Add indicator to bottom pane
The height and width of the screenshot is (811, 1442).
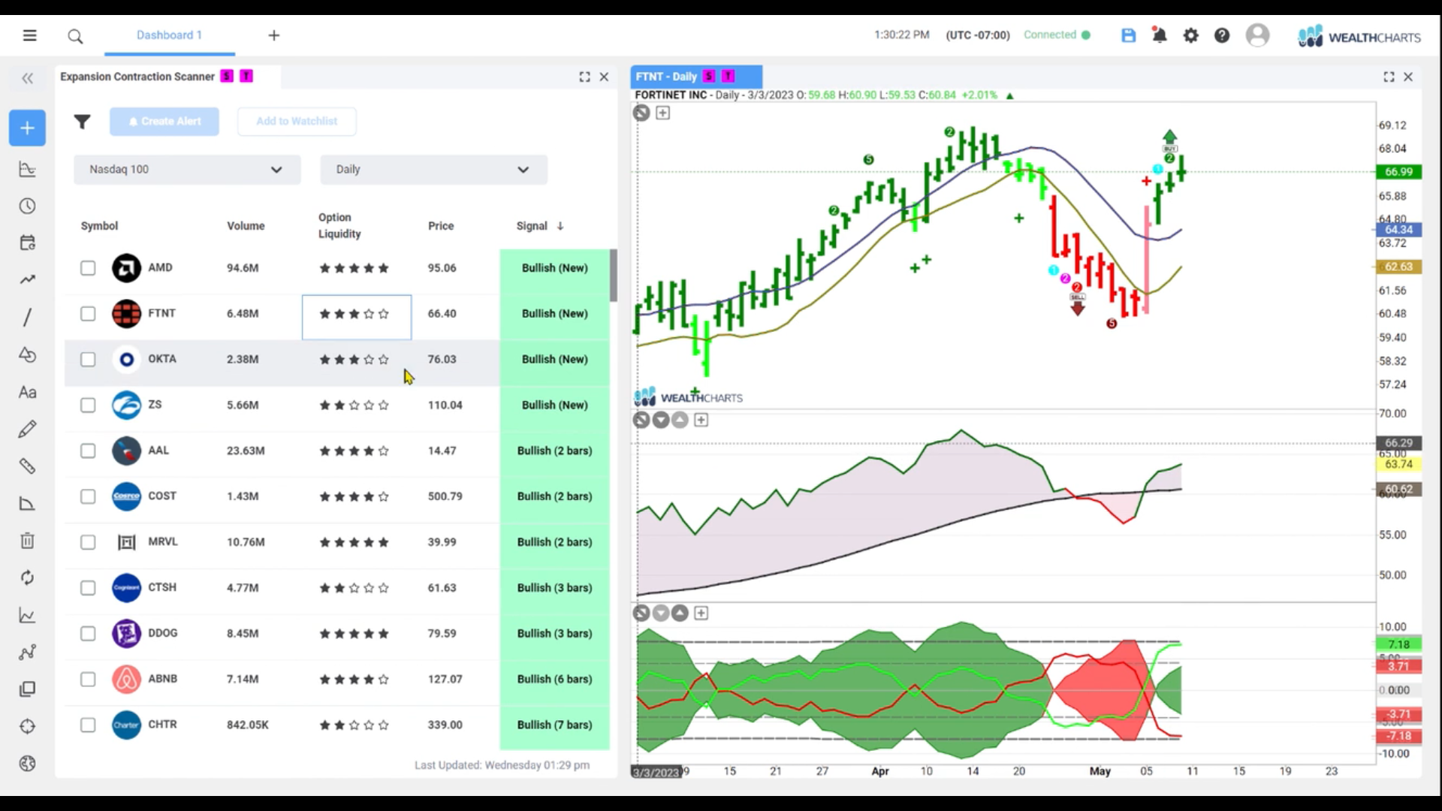(x=701, y=614)
